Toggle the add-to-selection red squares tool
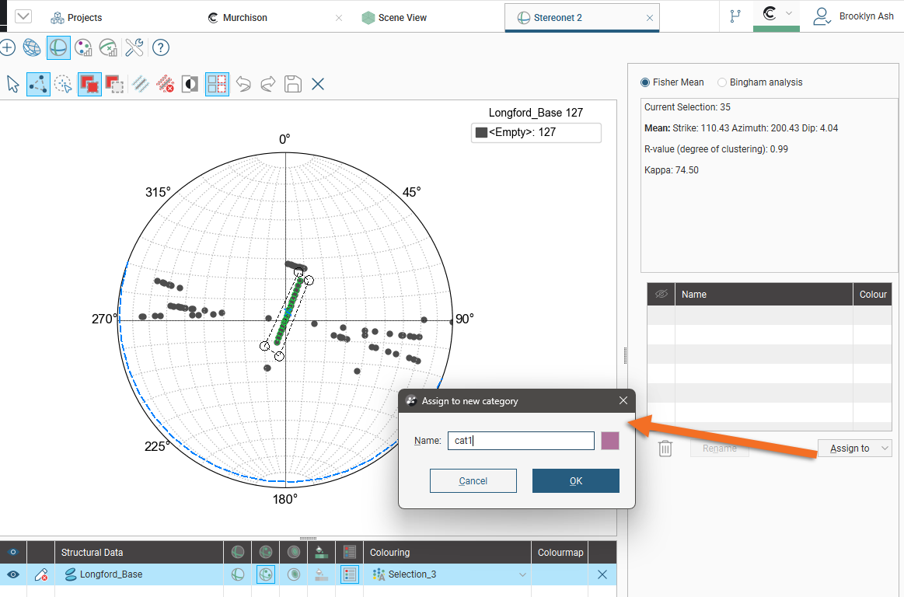The height and width of the screenshot is (597, 904). pos(89,84)
